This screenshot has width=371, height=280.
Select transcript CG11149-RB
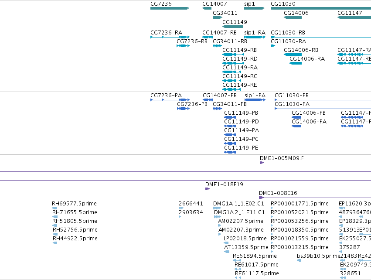coord(233,55)
